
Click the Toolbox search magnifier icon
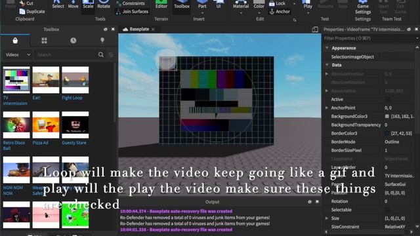coord(101,54)
